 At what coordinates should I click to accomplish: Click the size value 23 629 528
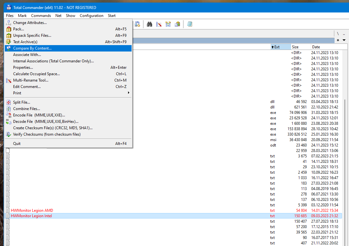(x=298, y=118)
